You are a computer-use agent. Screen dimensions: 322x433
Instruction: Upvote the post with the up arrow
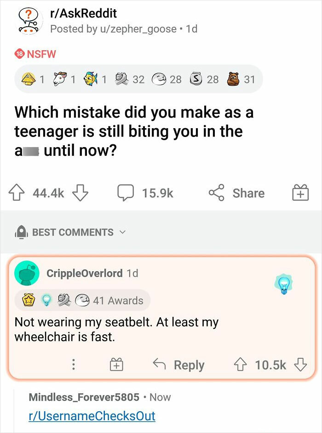17,193
